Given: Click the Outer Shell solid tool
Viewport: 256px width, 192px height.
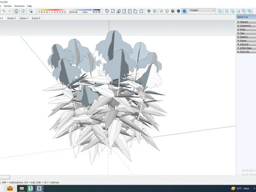Looking at the screenshot, I should point(220,11).
